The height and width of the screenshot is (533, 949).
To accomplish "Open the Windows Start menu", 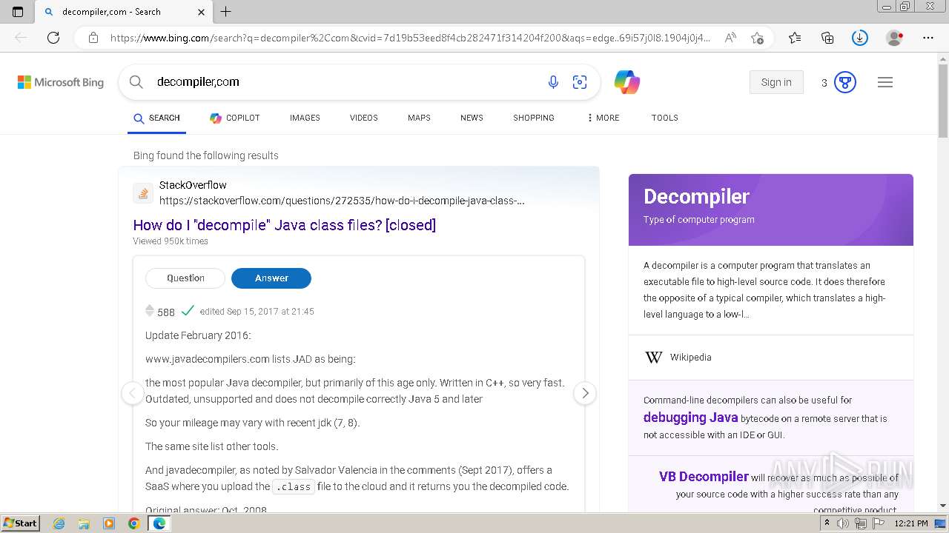I will (x=20, y=523).
